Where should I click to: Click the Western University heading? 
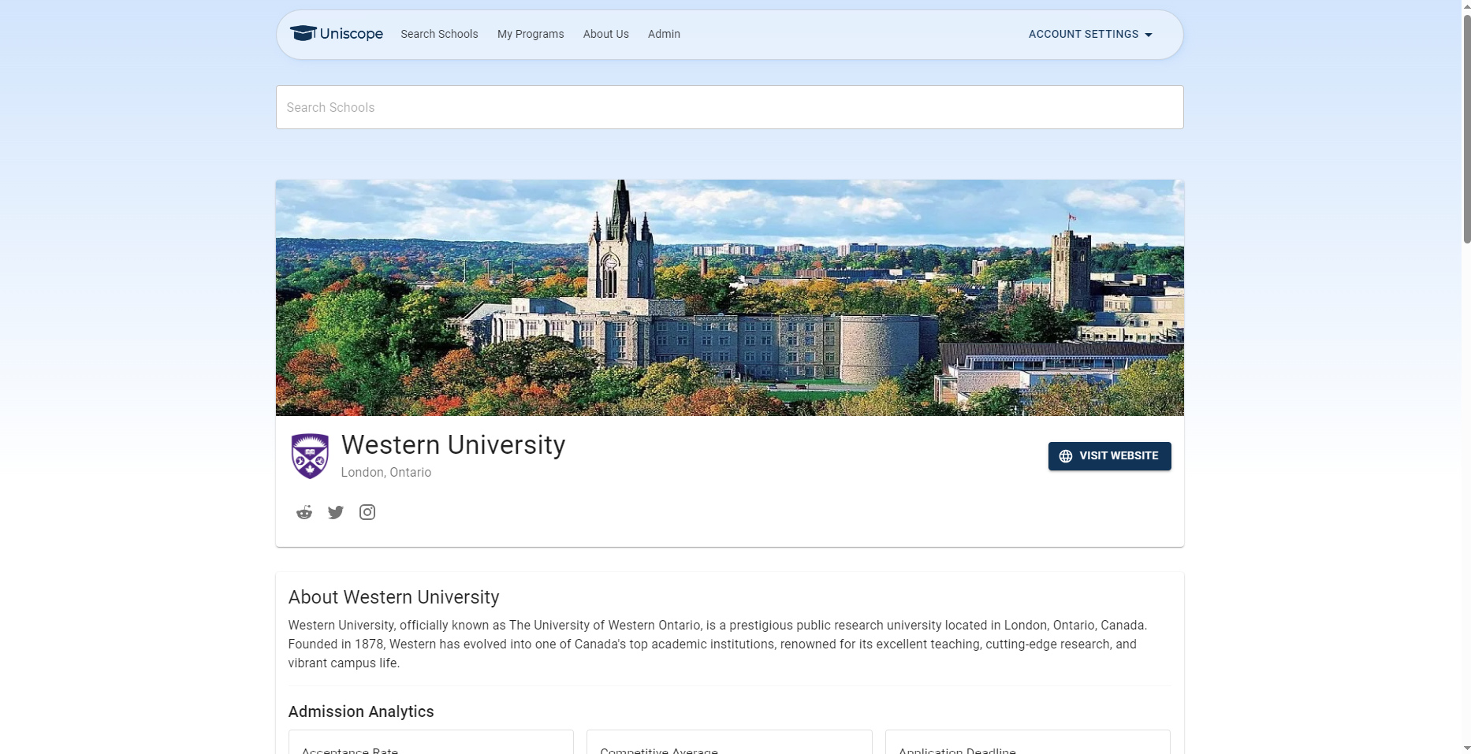[453, 445]
